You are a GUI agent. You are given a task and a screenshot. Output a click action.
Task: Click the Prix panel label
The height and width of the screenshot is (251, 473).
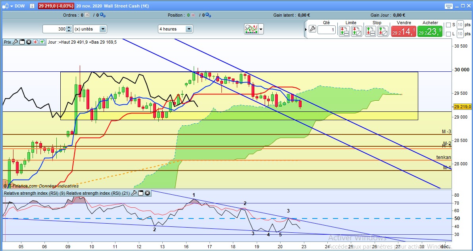tap(8, 42)
